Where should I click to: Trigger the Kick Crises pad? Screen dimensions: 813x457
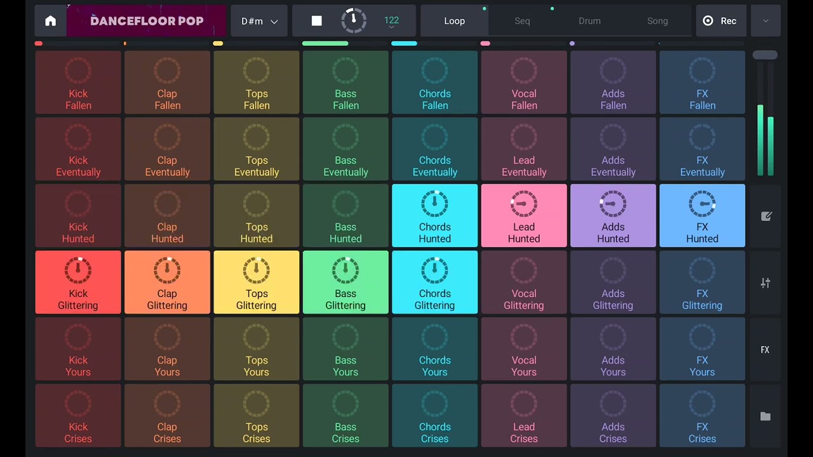pyautogui.click(x=78, y=416)
